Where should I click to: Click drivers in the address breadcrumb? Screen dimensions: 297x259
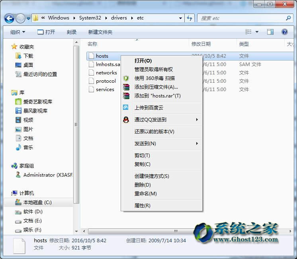[119, 18]
